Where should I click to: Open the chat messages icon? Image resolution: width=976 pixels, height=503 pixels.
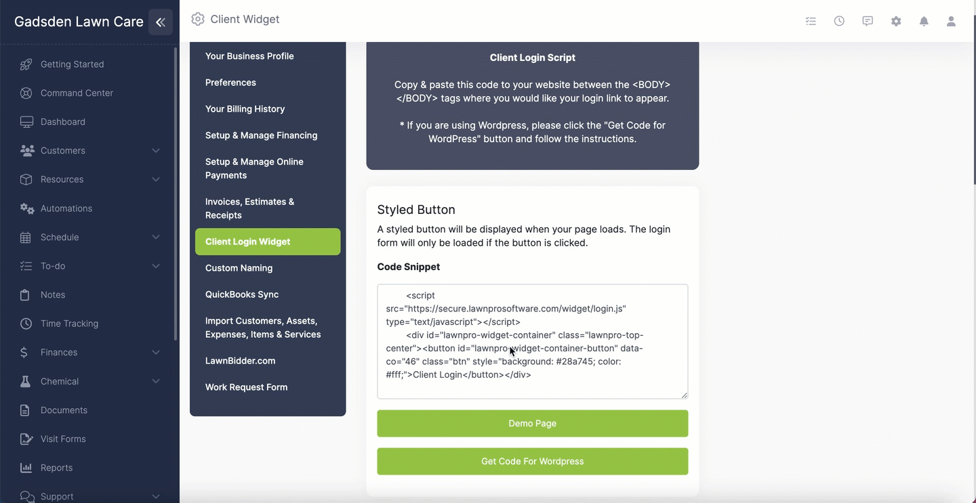pos(868,21)
